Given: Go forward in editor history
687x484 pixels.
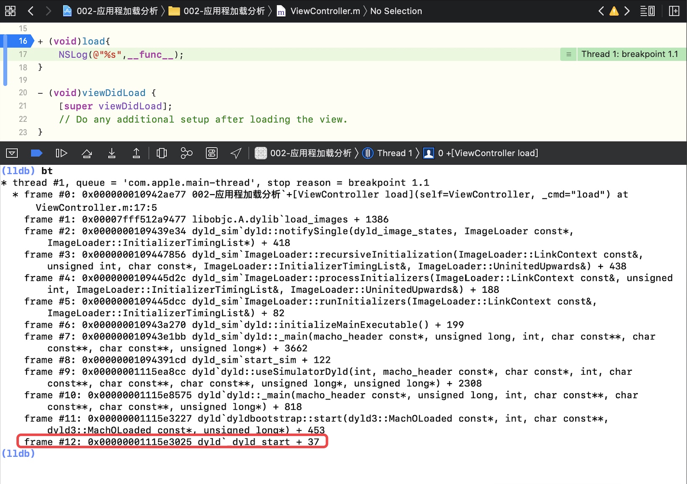Looking at the screenshot, I should 48,11.
